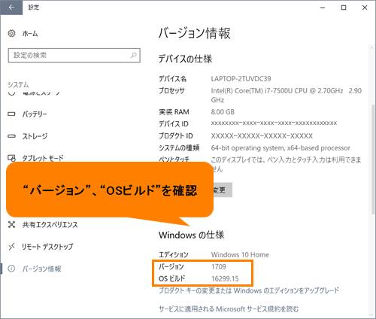Click the Home gear icon
376x319 pixels.
click(x=11, y=33)
